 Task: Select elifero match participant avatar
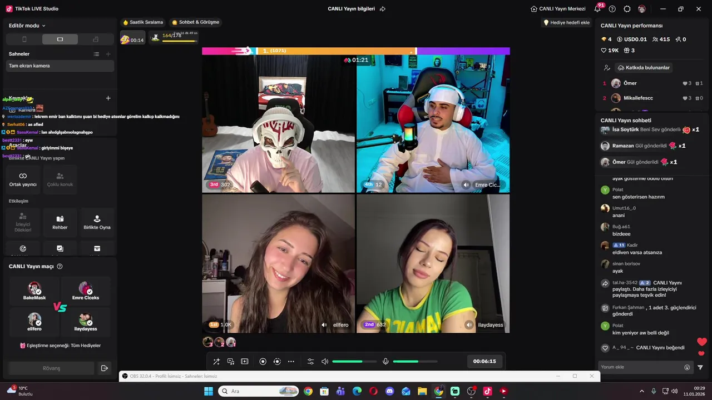click(x=34, y=319)
